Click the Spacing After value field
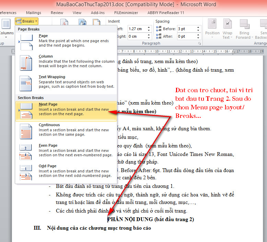Image resolution: width=267 pixels, height=242 pixels. point(187,36)
